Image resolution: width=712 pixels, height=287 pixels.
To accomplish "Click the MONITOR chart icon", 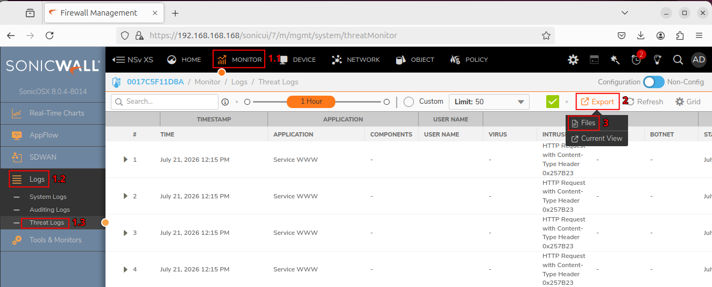I will pos(222,60).
